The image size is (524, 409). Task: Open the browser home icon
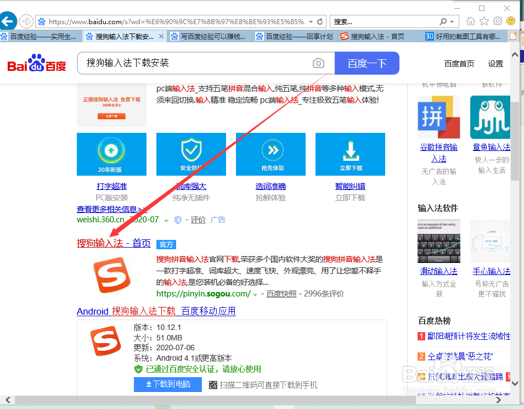click(x=471, y=21)
